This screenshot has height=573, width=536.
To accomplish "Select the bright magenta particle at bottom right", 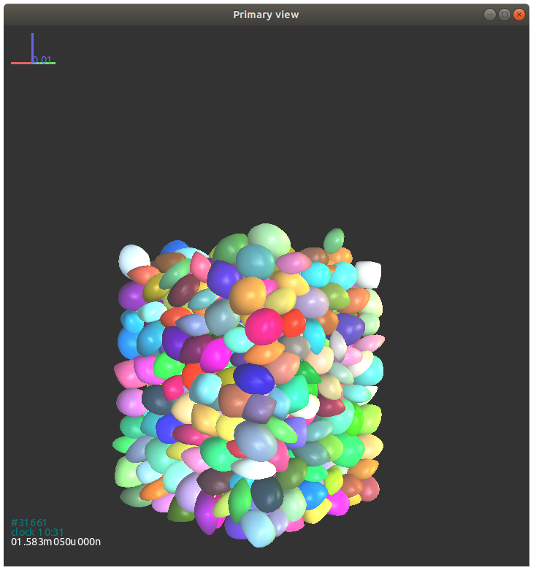I will pyautogui.click(x=337, y=503).
